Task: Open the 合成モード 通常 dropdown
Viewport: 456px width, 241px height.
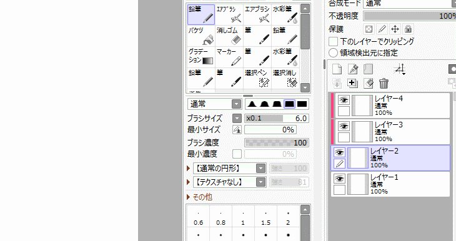Action: point(410,4)
